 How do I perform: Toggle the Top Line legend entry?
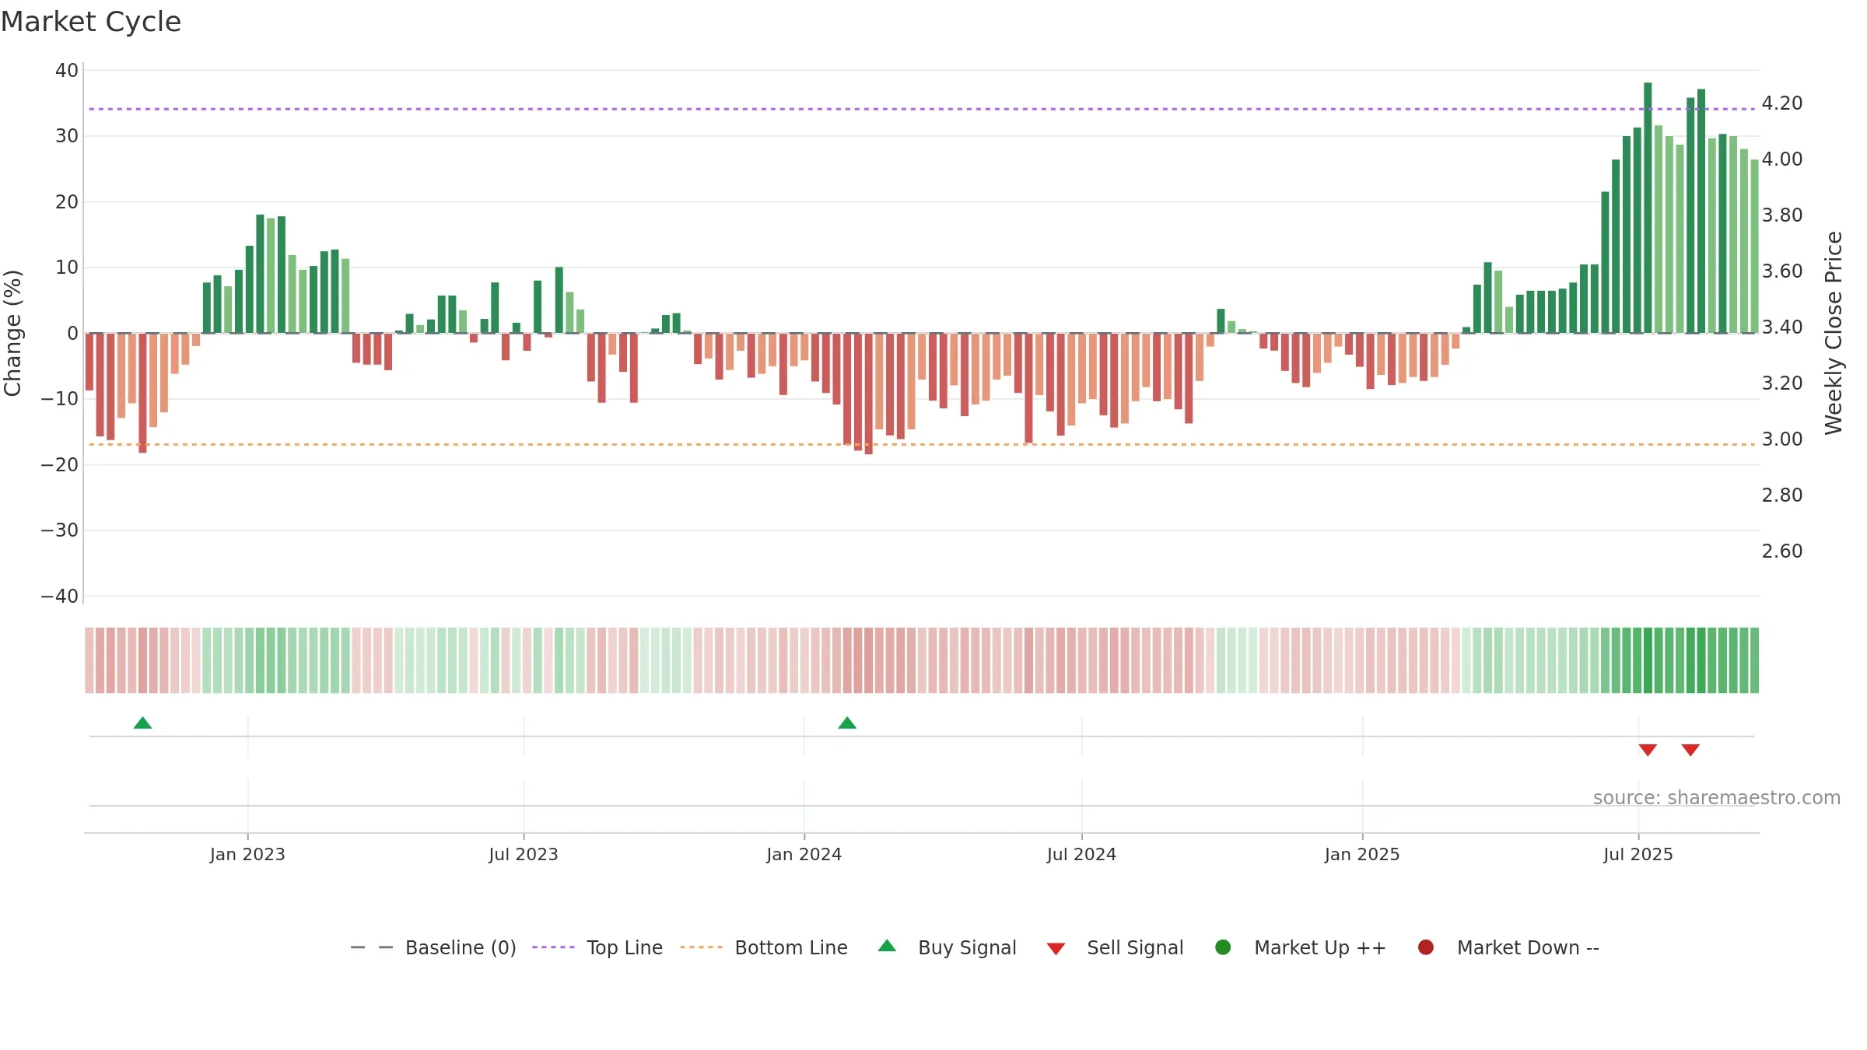(597, 947)
